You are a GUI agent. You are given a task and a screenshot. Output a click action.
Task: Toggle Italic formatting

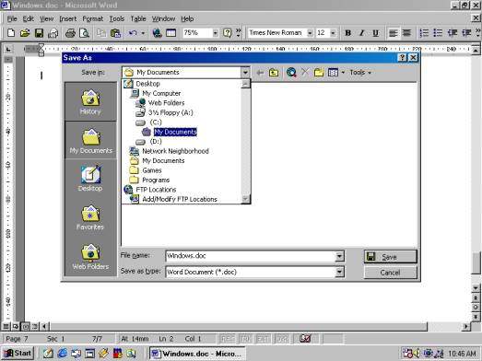coord(362,32)
